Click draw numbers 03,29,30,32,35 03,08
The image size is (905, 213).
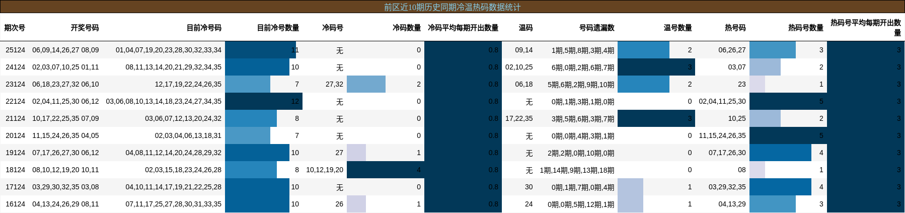65,187
